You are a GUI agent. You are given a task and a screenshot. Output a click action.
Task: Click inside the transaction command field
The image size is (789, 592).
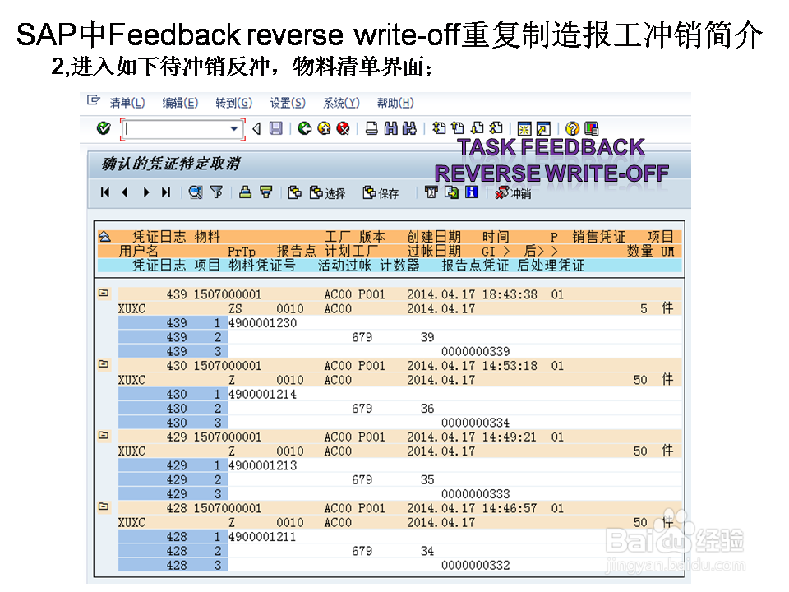(176, 129)
